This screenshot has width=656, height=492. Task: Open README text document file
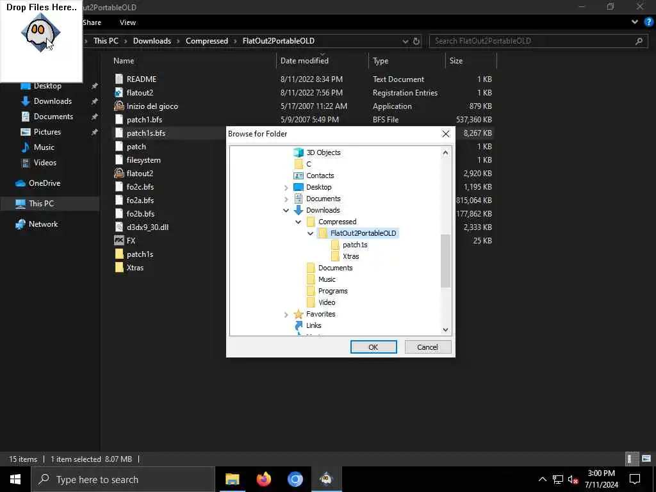pyautogui.click(x=142, y=79)
